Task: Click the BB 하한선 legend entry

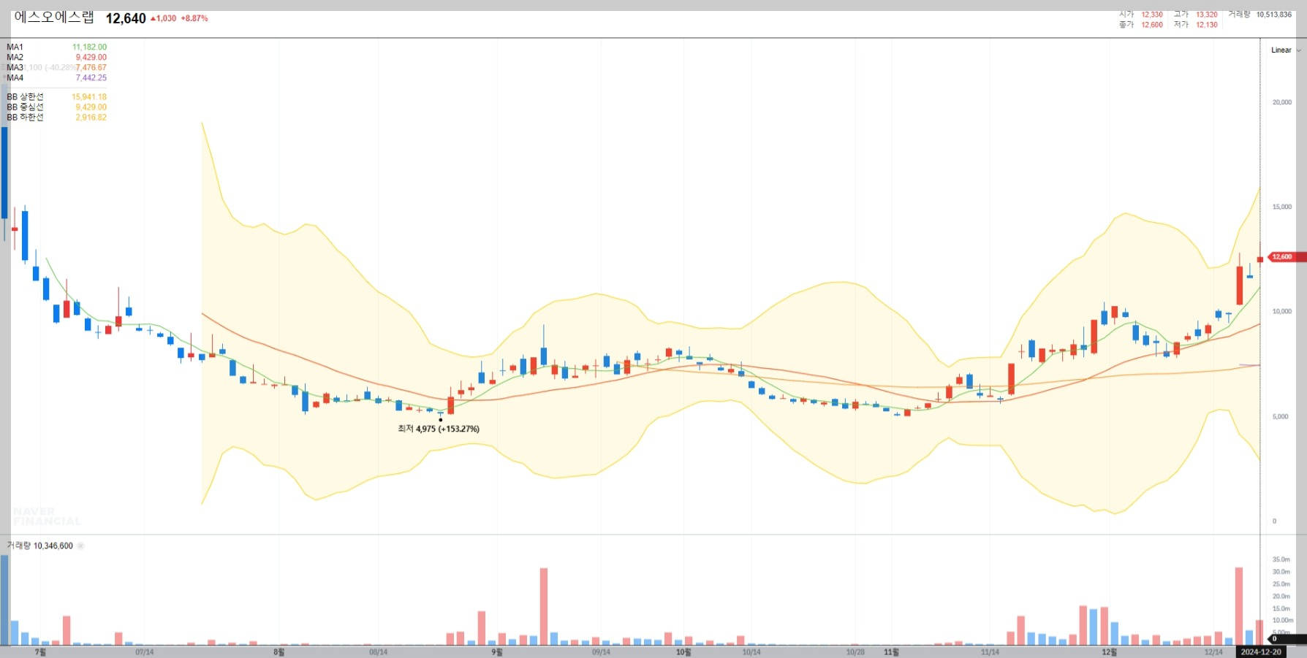Action: [x=56, y=117]
